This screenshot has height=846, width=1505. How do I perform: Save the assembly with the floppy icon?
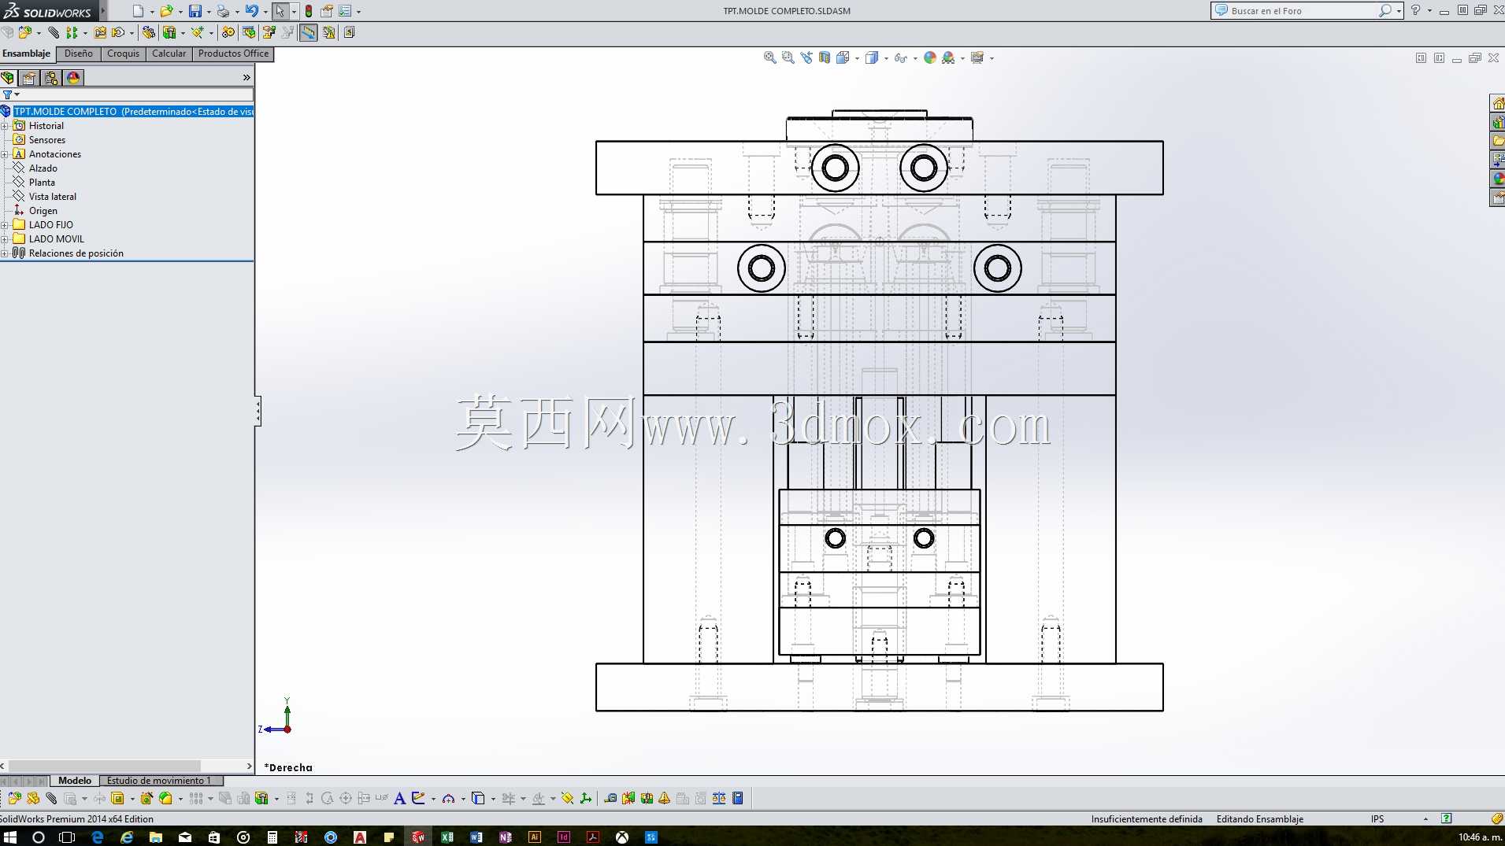click(195, 11)
